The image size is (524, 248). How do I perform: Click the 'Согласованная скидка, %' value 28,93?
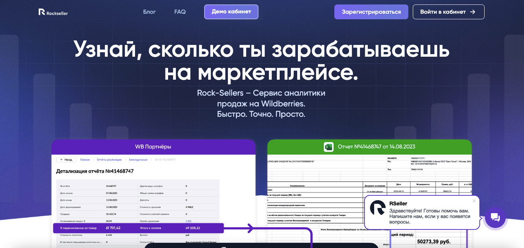click(109, 221)
